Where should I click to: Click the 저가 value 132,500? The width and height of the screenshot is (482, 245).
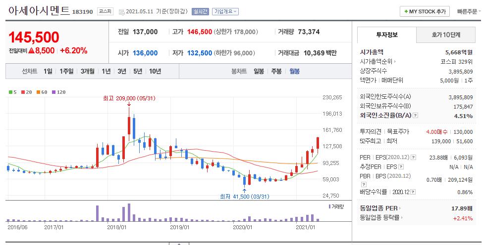pyautogui.click(x=200, y=53)
